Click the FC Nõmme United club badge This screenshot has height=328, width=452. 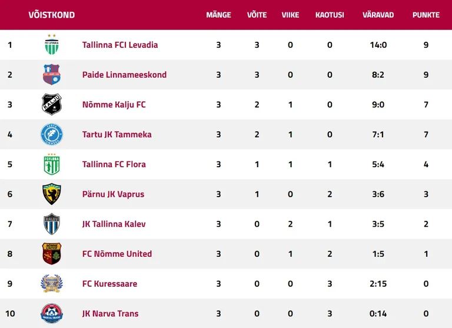[x=52, y=254]
